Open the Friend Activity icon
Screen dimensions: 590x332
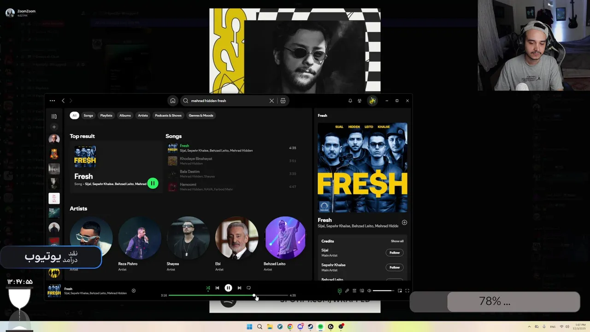pyautogui.click(x=360, y=101)
